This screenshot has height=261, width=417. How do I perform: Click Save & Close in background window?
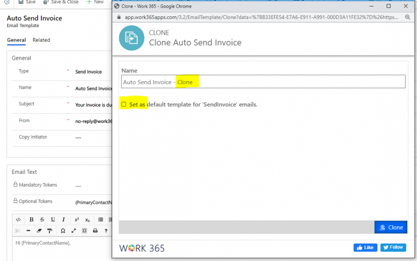pyautogui.click(x=61, y=2)
